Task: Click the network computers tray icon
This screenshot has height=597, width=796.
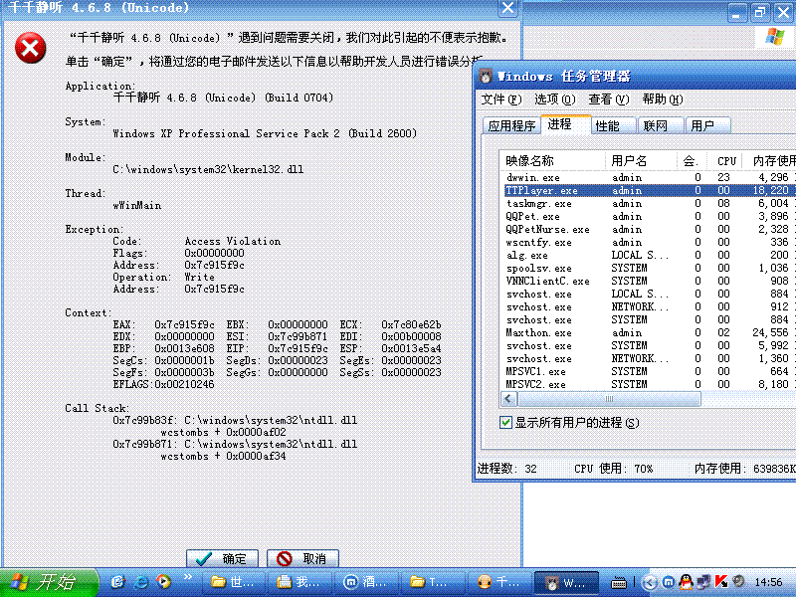Action: (703, 582)
